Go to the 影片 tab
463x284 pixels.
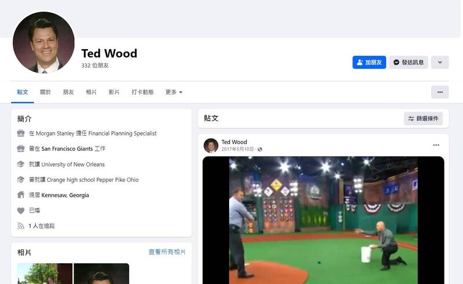[x=114, y=92]
